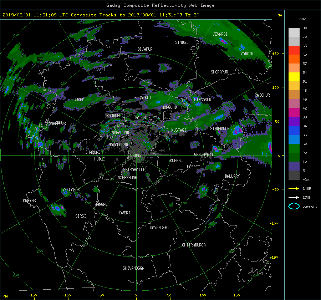Image resolution: width=321 pixels, height=300 pixels.
Task: Select the bright green 30 dBZ swatch
Action: (294, 148)
